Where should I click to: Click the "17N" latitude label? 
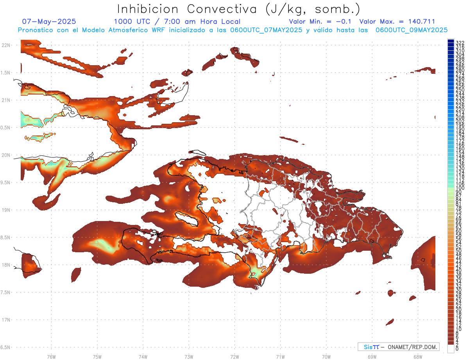[x=6, y=319]
